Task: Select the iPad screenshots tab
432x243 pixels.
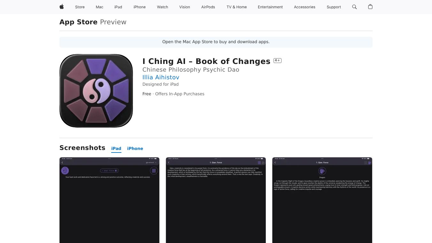Action: tap(116, 149)
